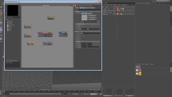This screenshot has width=172, height=97.
Task: Click the shader preview black thumbnail
Action: [13, 11]
